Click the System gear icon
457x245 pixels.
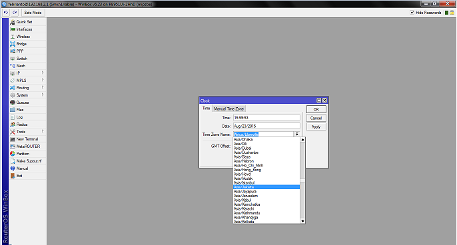click(x=13, y=95)
